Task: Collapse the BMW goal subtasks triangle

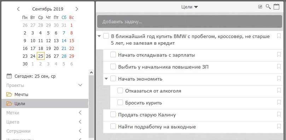Action: point(99,36)
